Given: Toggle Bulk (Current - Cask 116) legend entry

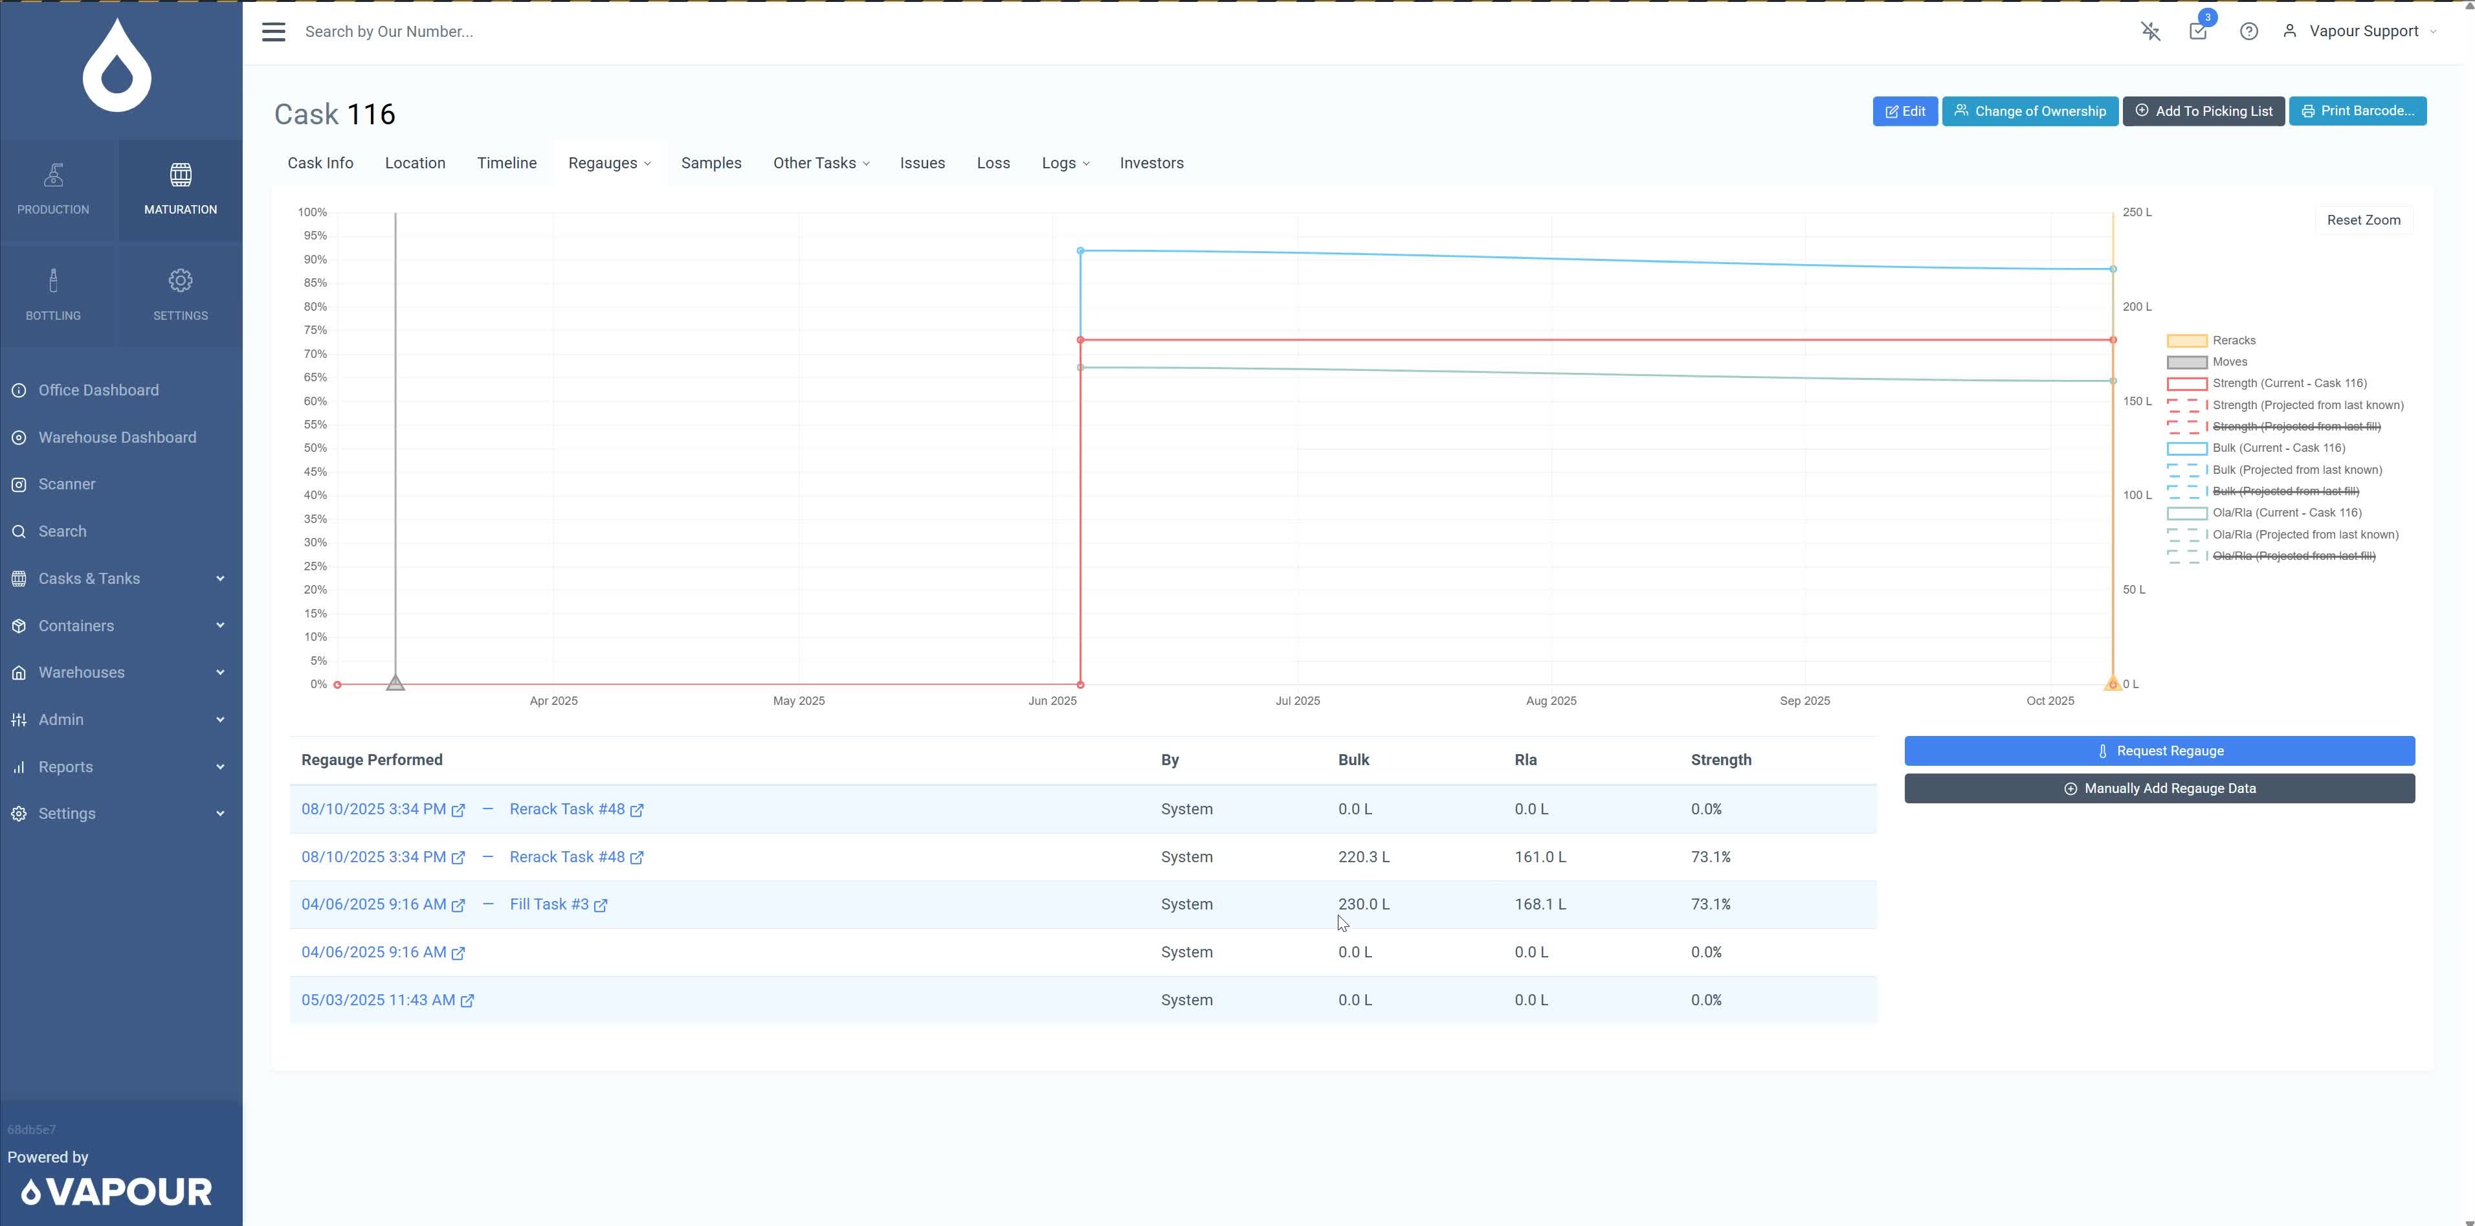Looking at the screenshot, I should click(x=2278, y=448).
